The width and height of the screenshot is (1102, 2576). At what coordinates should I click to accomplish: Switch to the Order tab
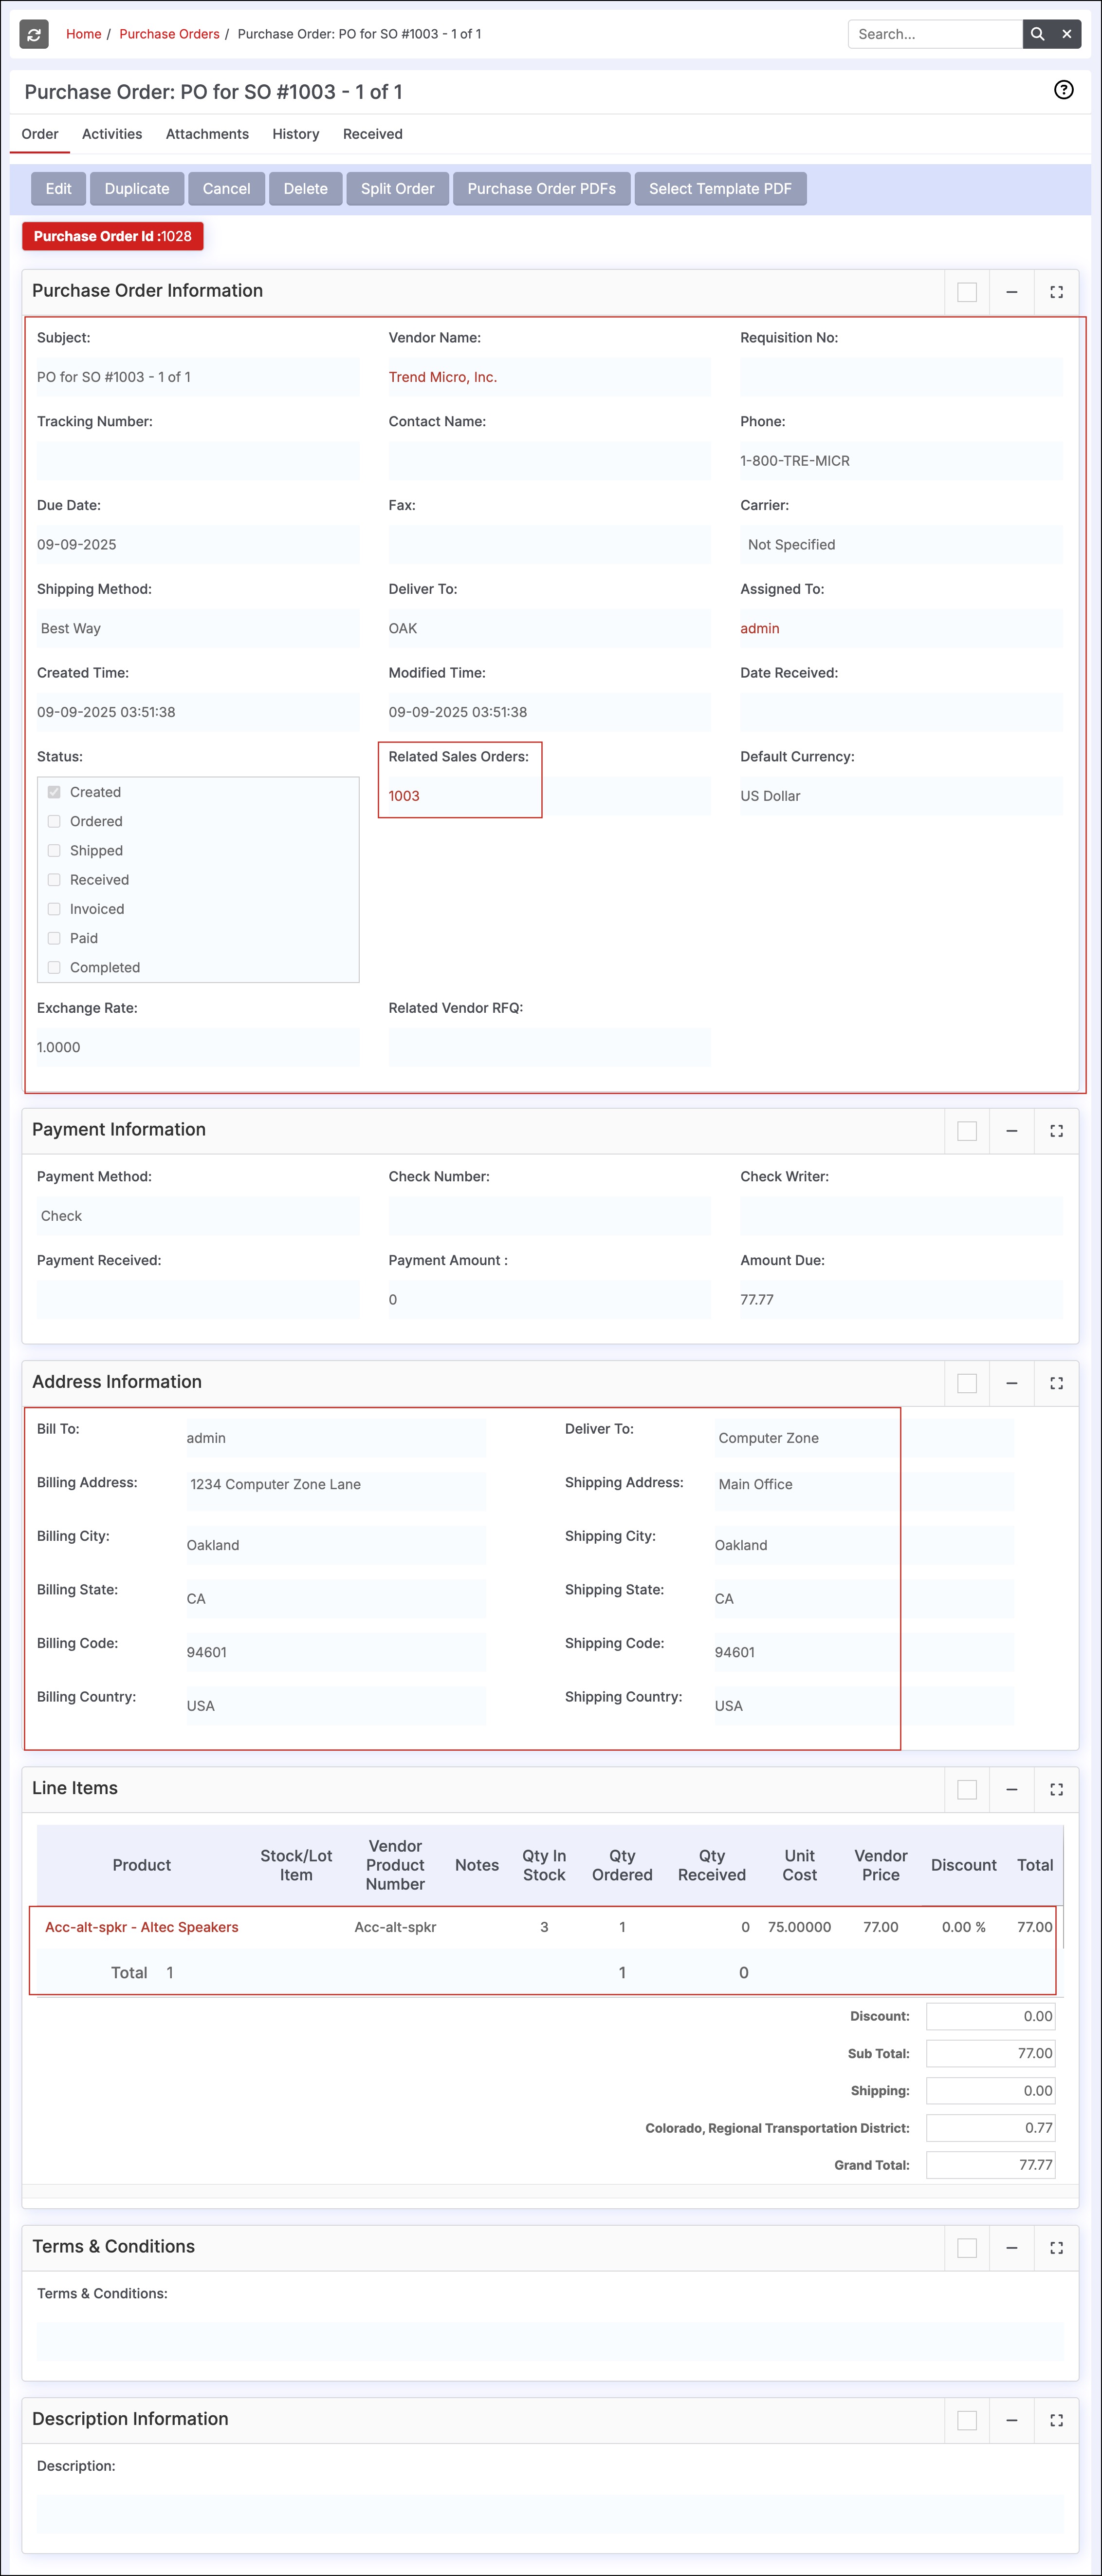click(x=40, y=134)
